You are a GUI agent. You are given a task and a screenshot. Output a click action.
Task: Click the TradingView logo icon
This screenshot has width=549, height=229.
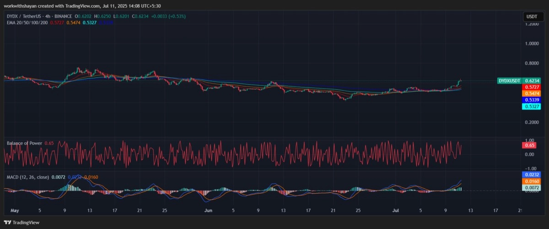[8, 223]
